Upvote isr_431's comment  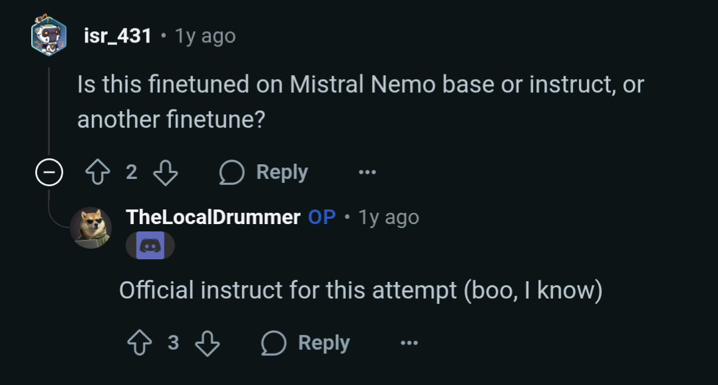point(98,172)
